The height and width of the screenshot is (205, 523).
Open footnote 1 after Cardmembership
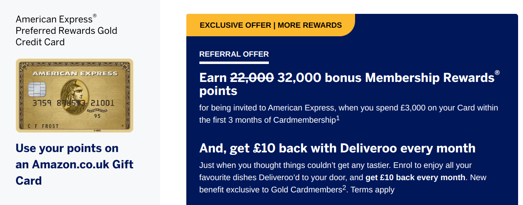[338, 118]
